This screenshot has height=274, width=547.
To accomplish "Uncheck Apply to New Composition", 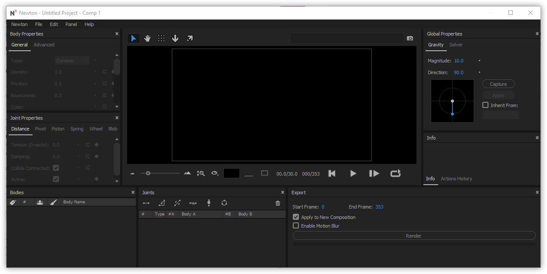I will (x=296, y=217).
